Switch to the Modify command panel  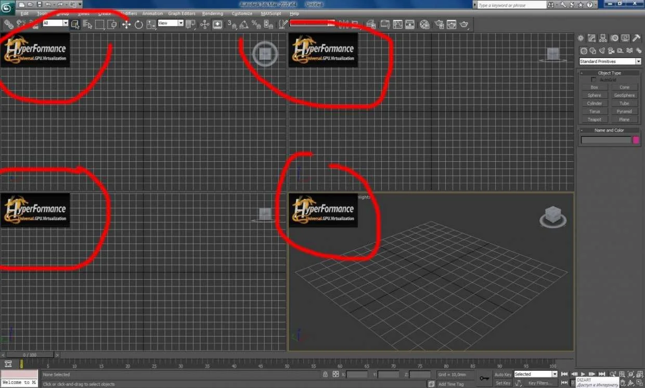pos(592,38)
